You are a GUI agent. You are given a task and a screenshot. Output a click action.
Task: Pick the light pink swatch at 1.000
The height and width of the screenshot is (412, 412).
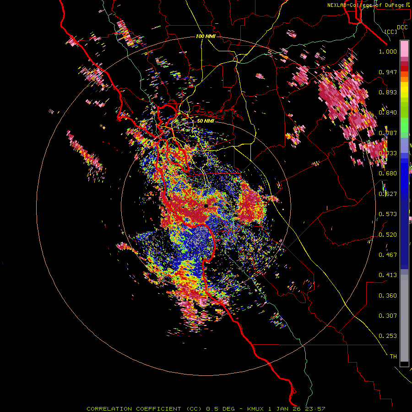(404, 49)
